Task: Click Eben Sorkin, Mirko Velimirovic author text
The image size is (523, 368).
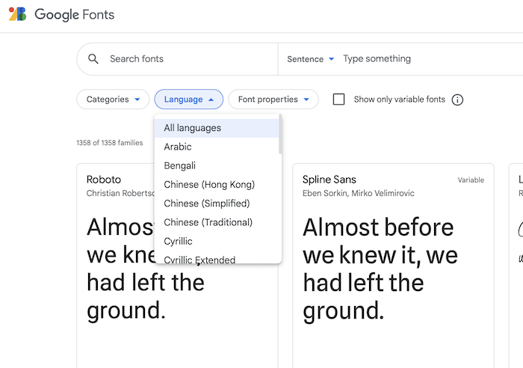Action: [x=358, y=194]
